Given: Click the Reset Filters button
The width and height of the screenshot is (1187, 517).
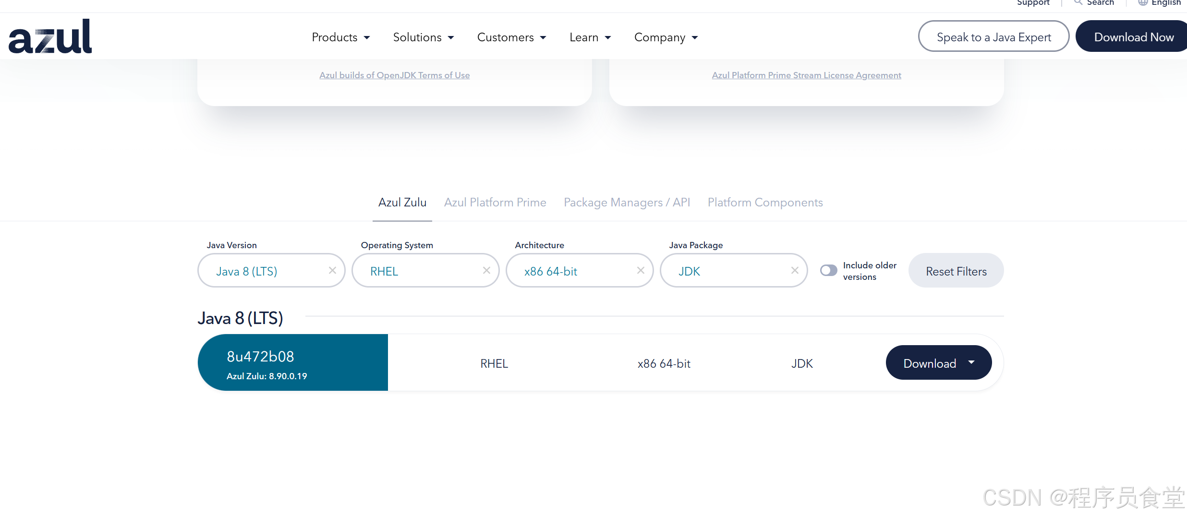Looking at the screenshot, I should pyautogui.click(x=956, y=271).
